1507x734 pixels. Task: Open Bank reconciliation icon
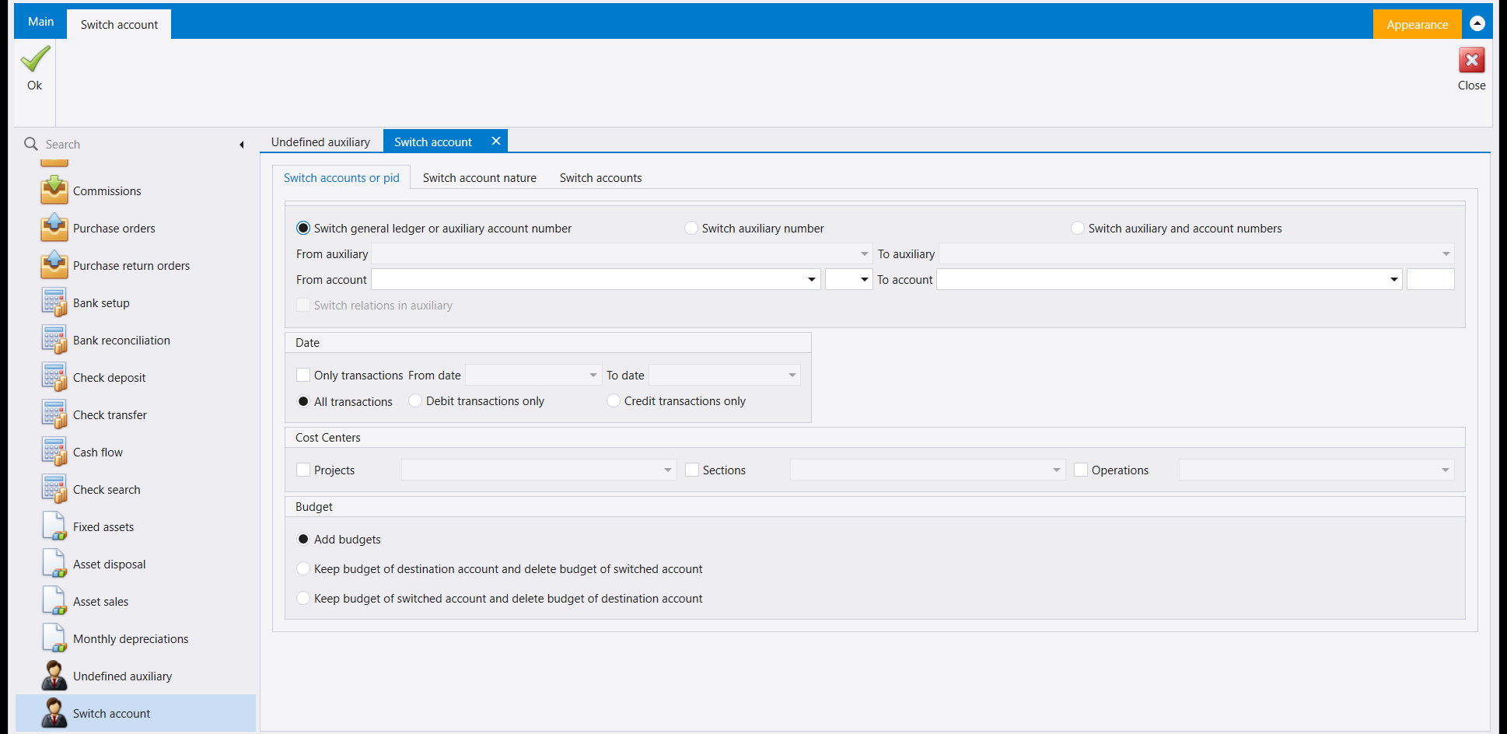[54, 340]
